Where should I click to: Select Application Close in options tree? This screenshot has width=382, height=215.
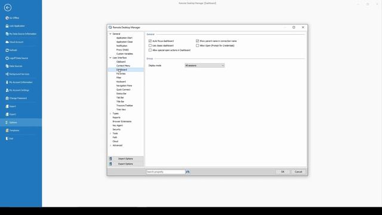(x=125, y=42)
